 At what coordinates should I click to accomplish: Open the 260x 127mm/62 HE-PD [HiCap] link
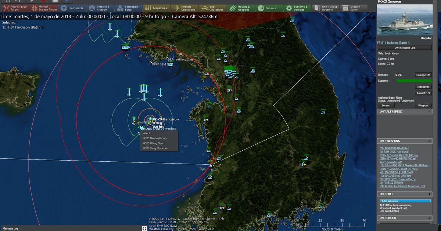tap(398, 158)
